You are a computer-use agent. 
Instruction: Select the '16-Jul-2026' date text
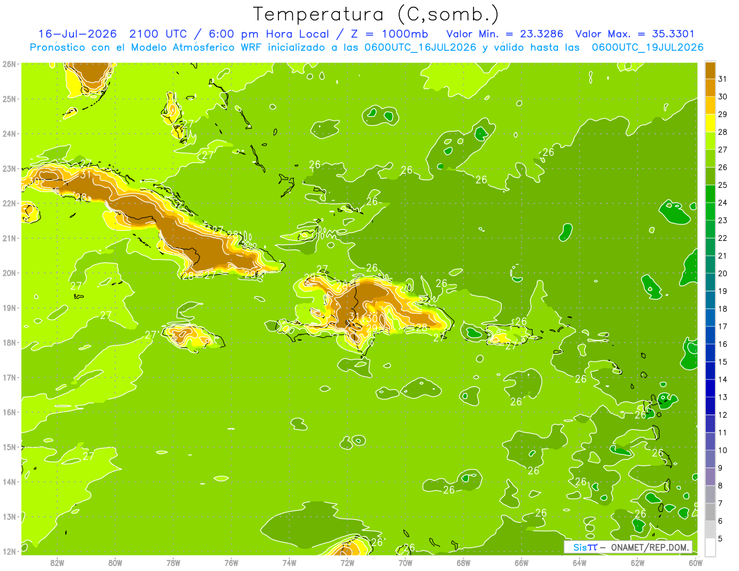click(78, 34)
